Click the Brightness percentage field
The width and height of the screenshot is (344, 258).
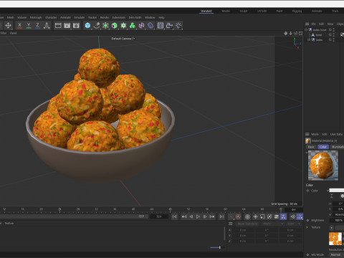338,220
